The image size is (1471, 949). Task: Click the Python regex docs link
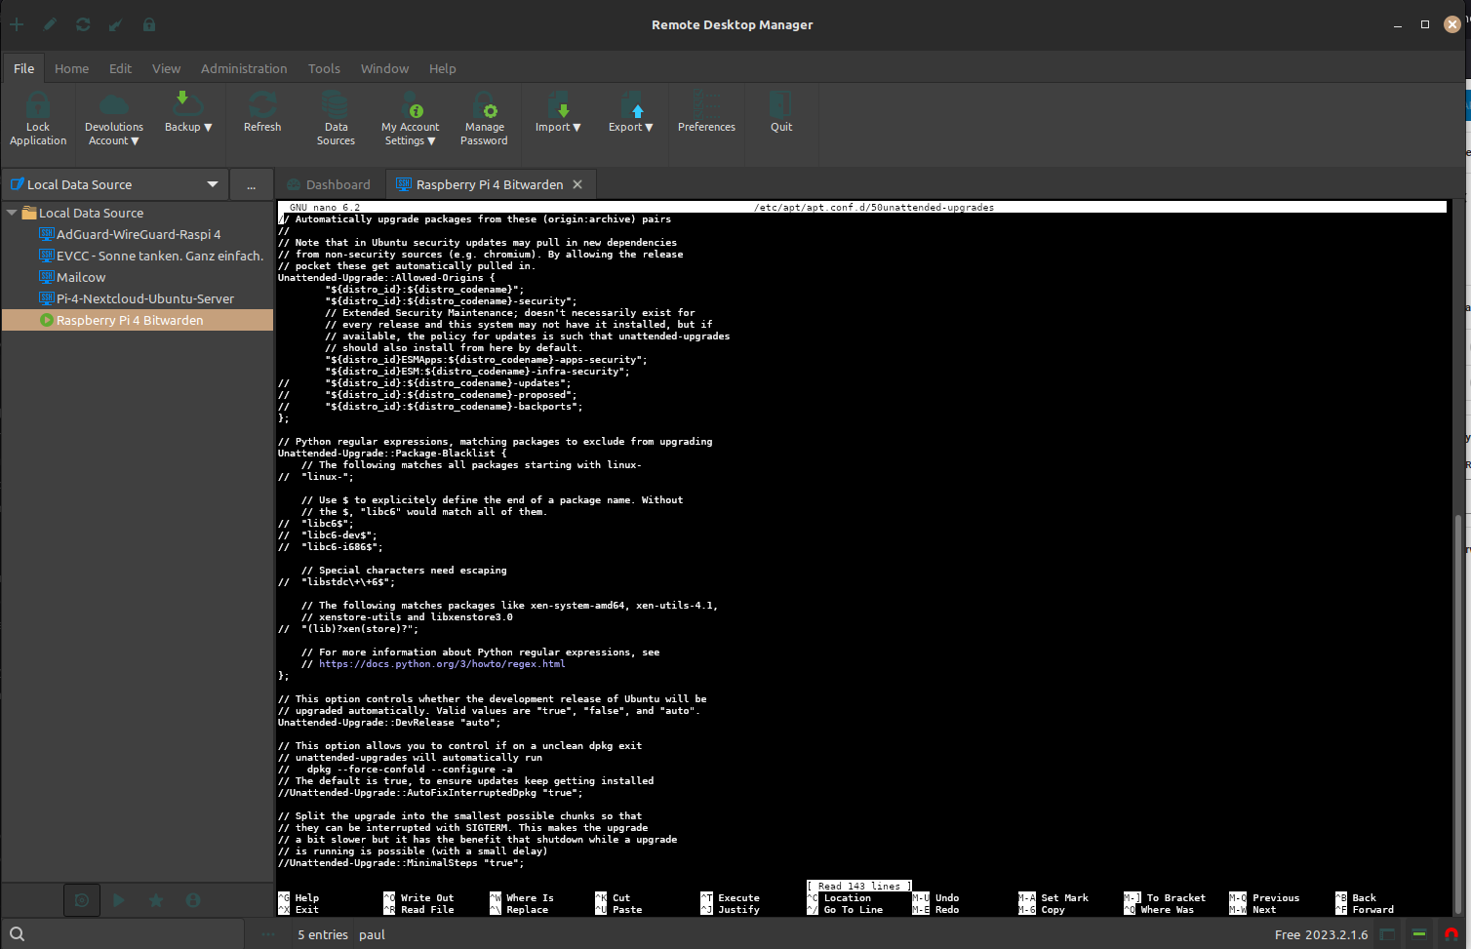(x=442, y=664)
